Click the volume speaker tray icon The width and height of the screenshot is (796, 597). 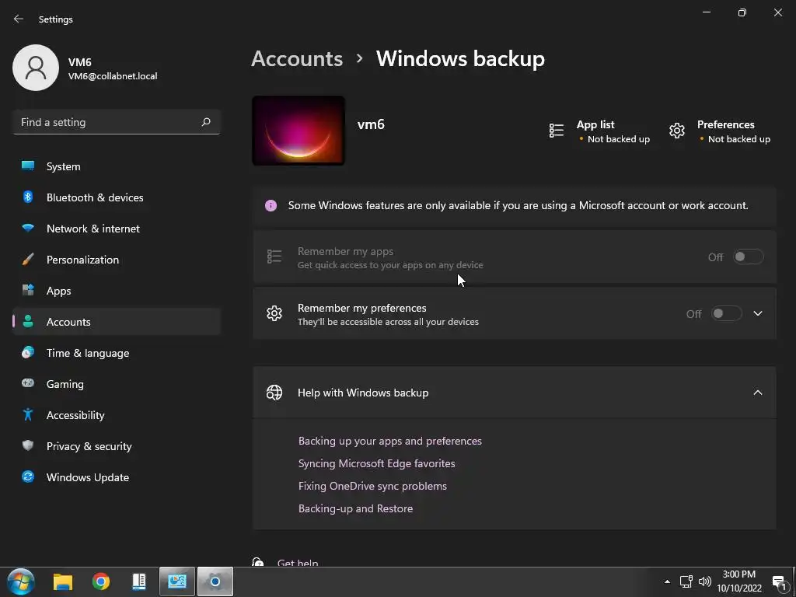704,581
